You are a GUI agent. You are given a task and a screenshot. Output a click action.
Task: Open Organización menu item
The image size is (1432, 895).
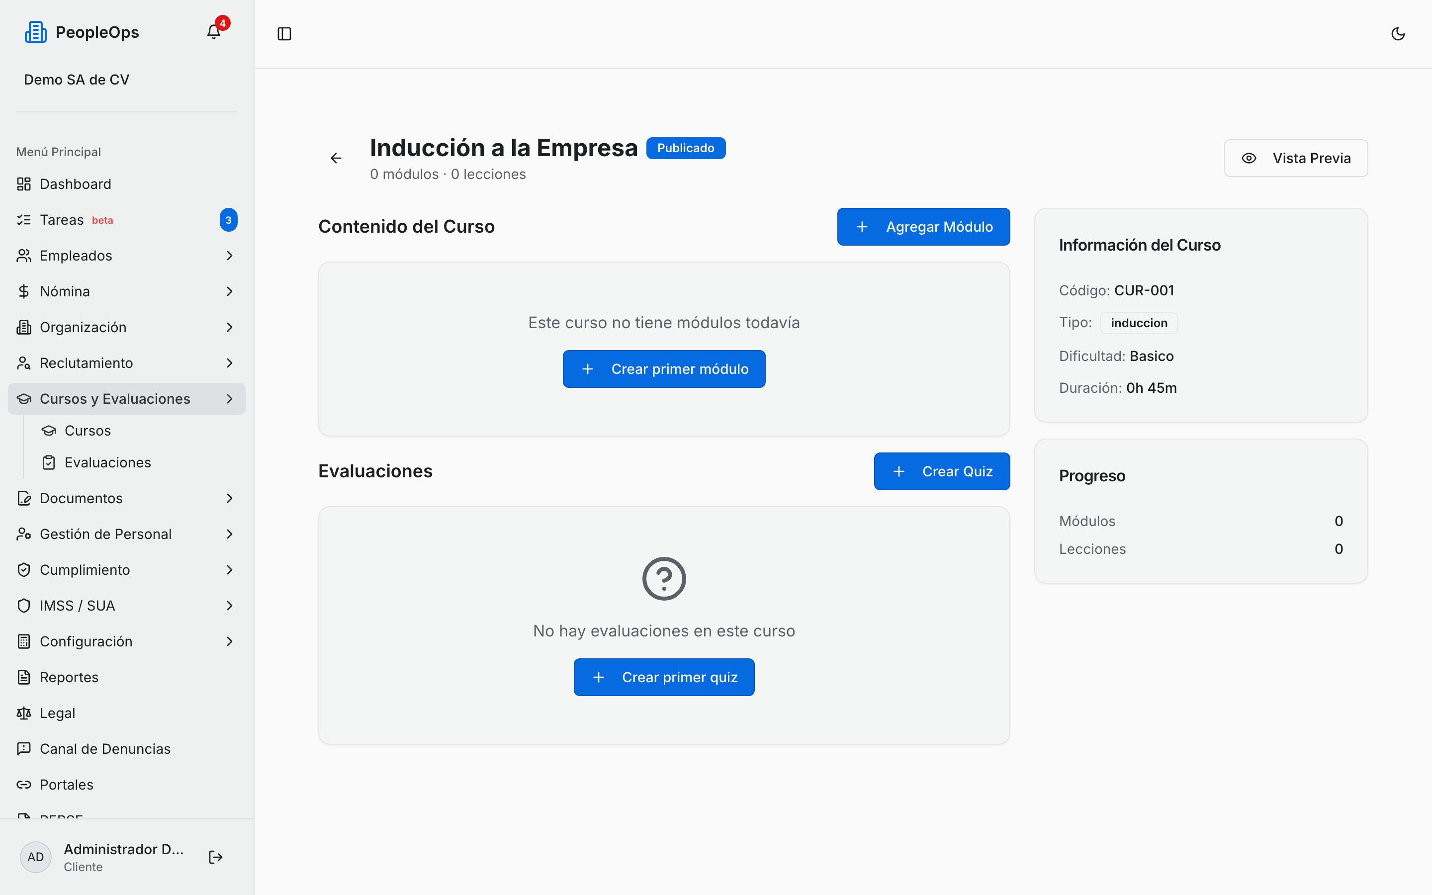click(x=127, y=327)
